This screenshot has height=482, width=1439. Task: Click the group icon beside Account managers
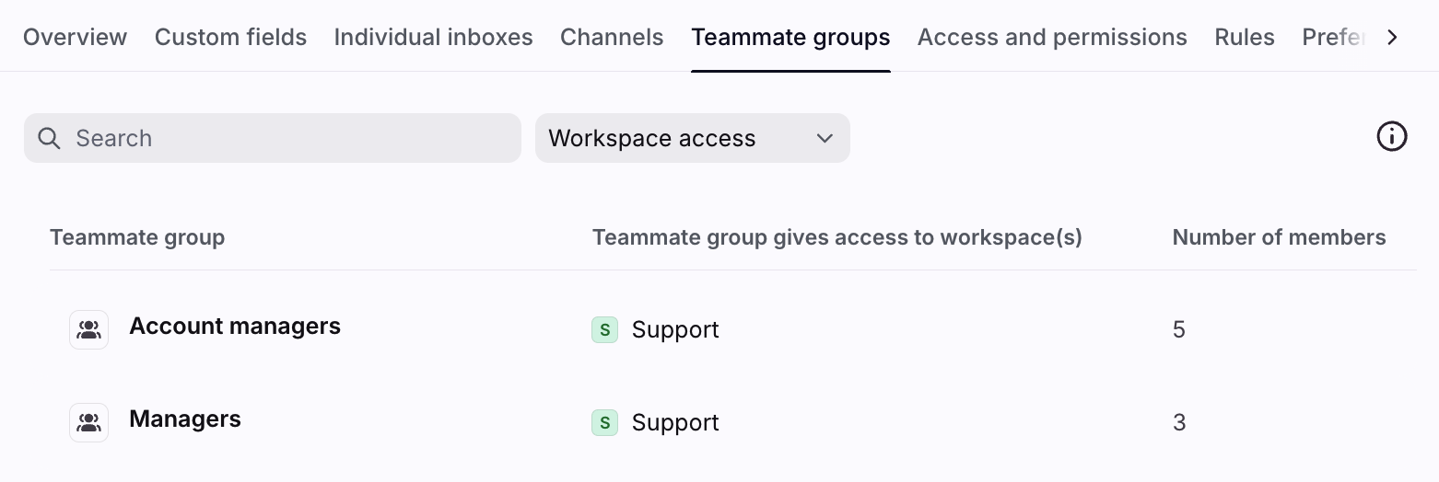(89, 329)
